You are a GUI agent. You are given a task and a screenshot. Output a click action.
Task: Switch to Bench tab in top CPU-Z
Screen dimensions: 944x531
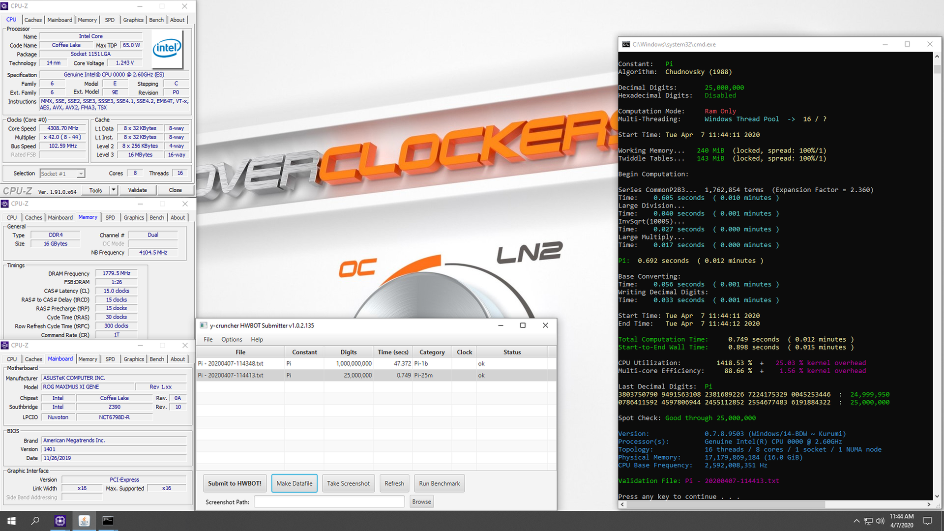point(156,20)
